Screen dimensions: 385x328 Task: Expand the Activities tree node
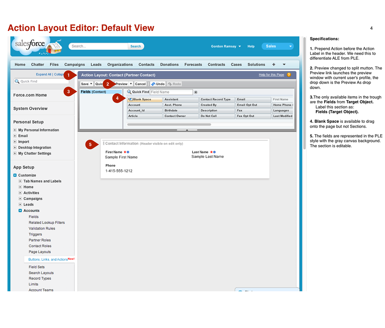point(20,193)
